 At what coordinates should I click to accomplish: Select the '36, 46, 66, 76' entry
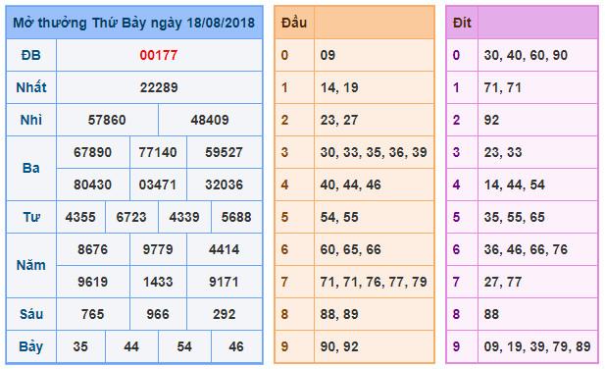(526, 249)
